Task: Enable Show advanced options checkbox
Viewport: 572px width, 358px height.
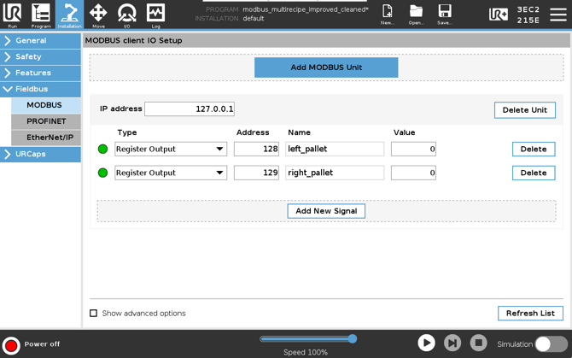Action: click(94, 314)
